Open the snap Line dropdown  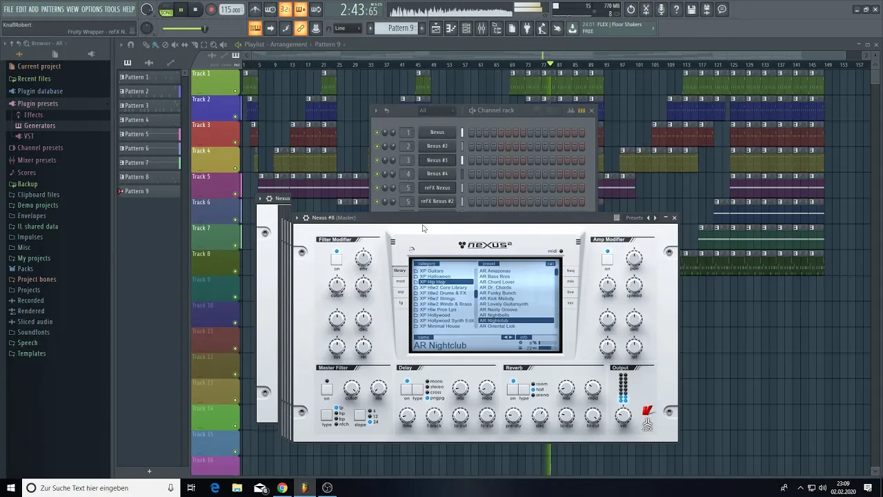[347, 28]
